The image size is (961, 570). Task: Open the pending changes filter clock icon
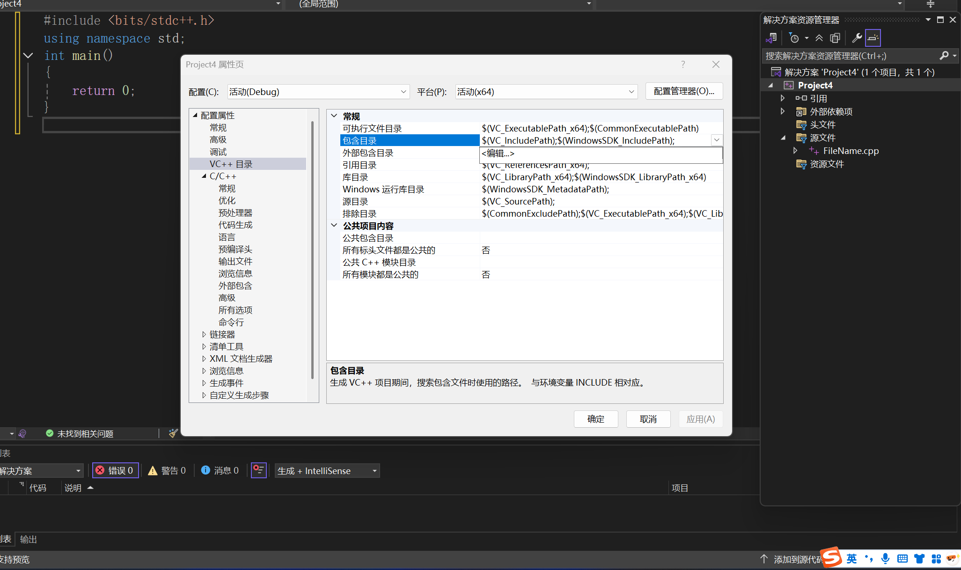click(x=794, y=38)
